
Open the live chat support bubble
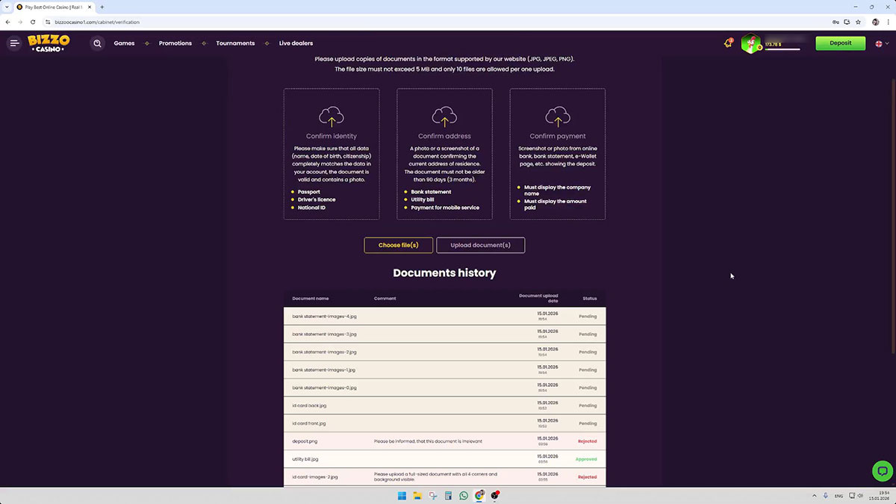[882, 471]
